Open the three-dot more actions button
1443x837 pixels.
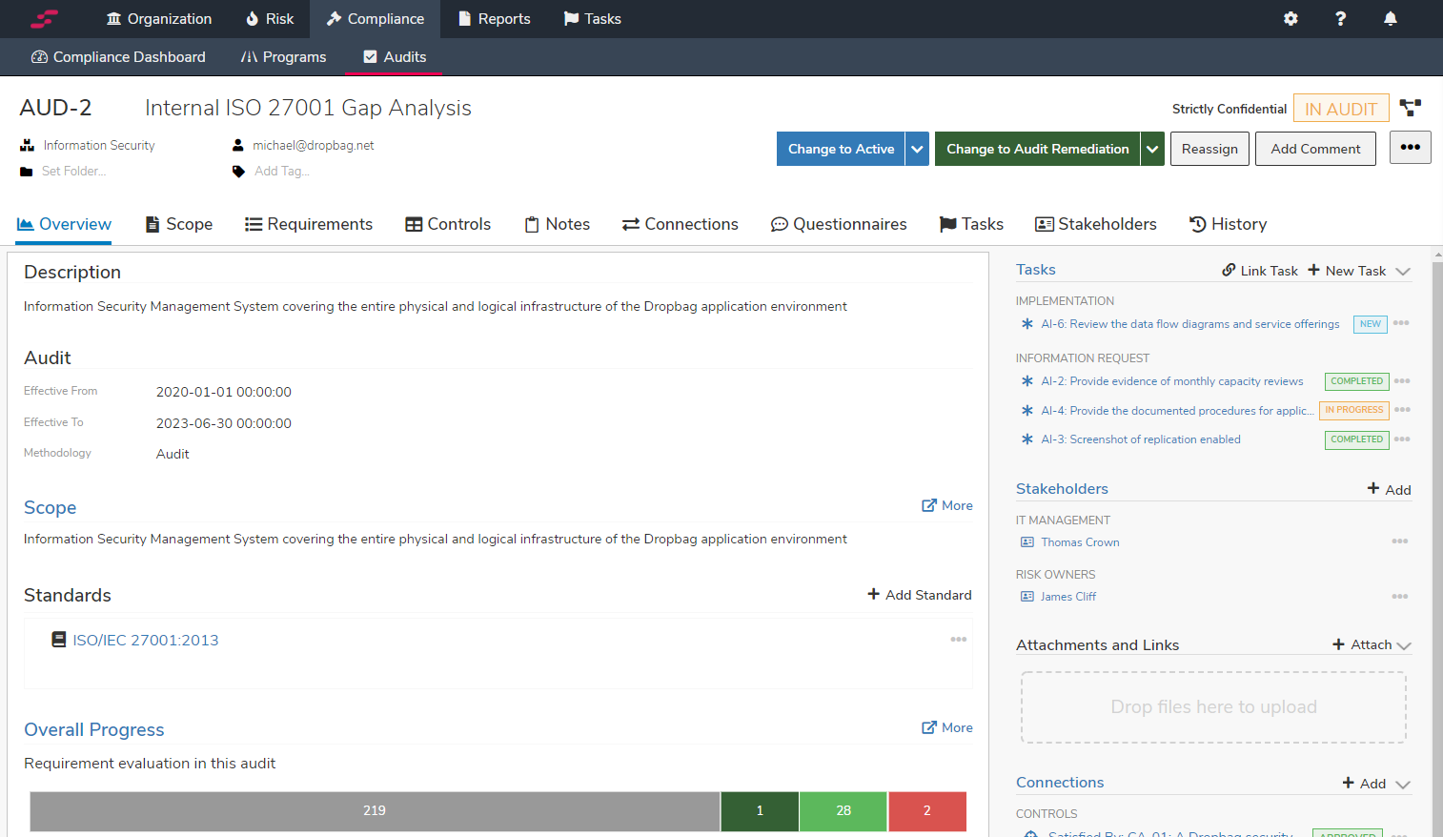(1411, 148)
